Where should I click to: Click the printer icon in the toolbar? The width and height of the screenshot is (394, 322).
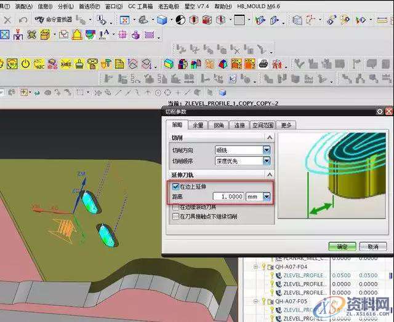coord(263,63)
